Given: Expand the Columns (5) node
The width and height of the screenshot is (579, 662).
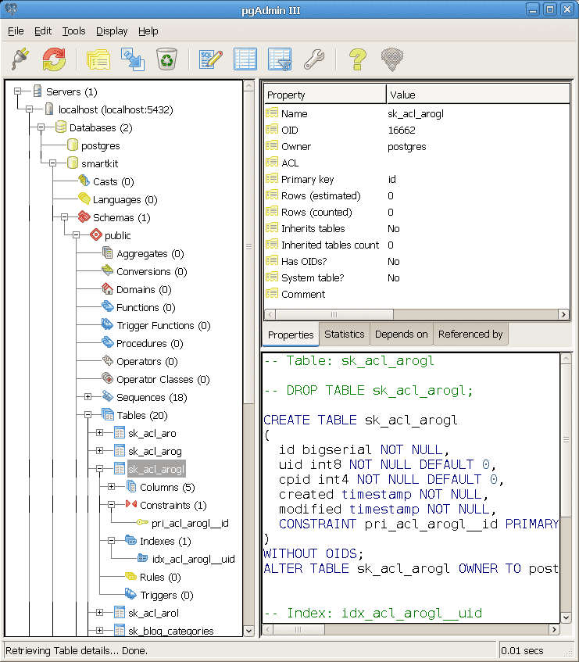Looking at the screenshot, I should pos(112,487).
